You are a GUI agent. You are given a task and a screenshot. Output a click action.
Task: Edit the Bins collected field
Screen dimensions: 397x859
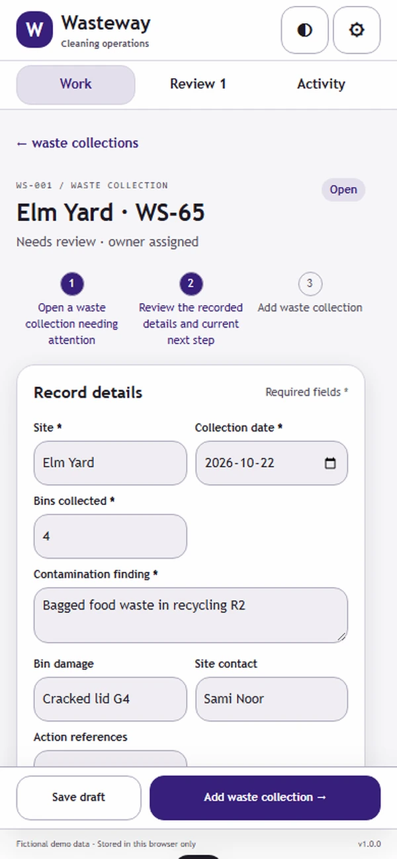110,536
